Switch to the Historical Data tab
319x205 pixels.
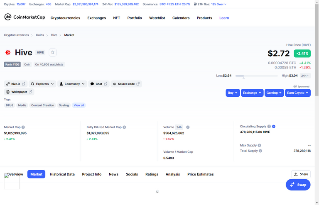[x=62, y=174]
